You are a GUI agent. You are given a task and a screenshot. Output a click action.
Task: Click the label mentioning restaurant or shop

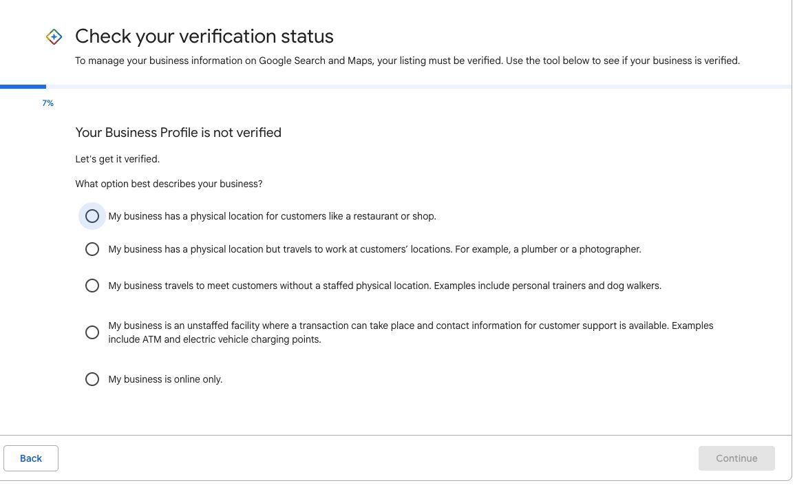click(x=272, y=216)
